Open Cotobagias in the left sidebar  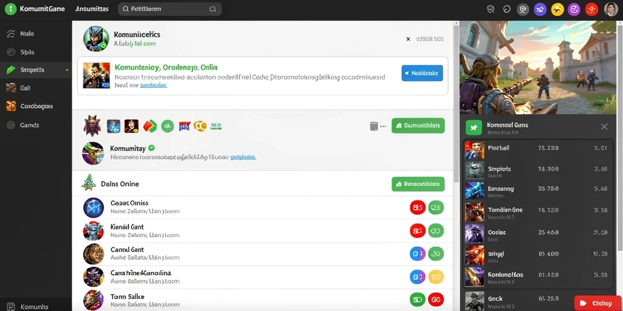(x=36, y=106)
